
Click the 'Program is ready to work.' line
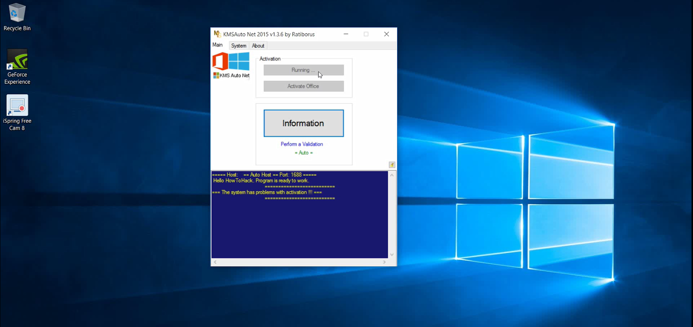click(x=261, y=181)
